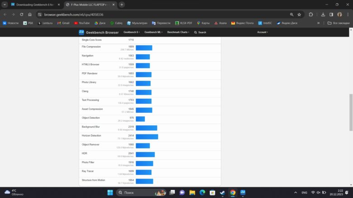Image resolution: width=353 pixels, height=198 pixels.
Task: Open the Все закладки folder
Action: pyautogui.click(x=339, y=23)
